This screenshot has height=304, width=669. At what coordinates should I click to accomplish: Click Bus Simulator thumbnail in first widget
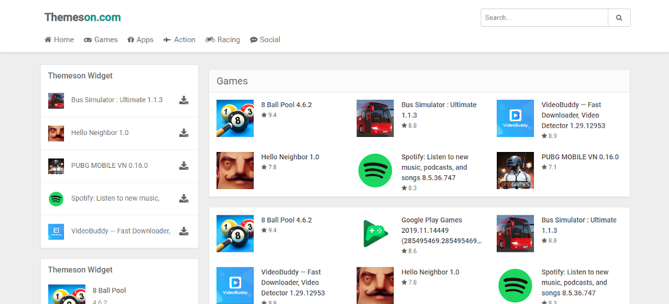[x=56, y=100]
